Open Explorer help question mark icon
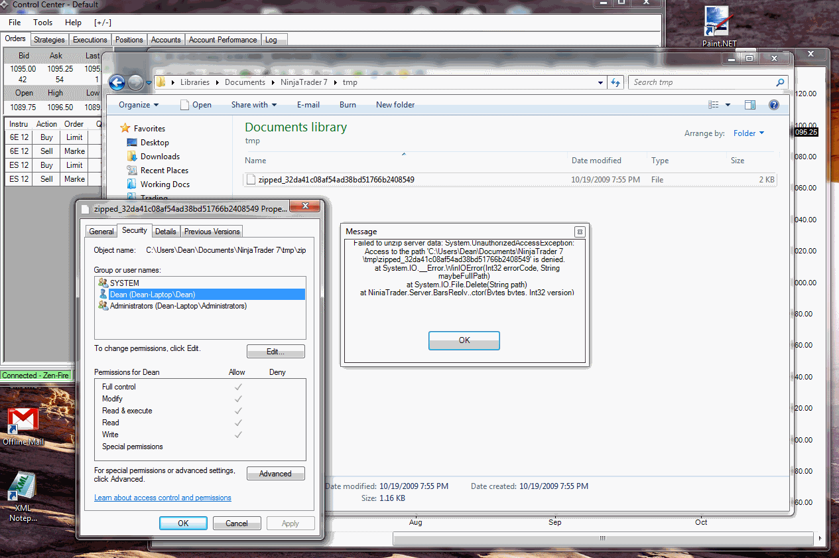839x558 pixels. [773, 105]
